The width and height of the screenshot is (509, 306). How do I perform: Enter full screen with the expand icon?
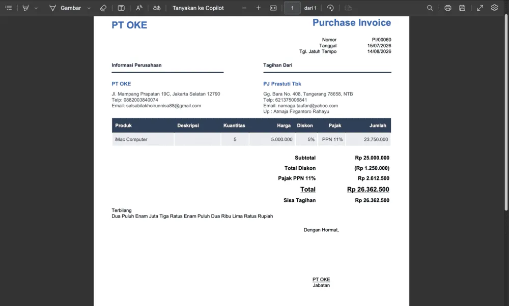480,8
